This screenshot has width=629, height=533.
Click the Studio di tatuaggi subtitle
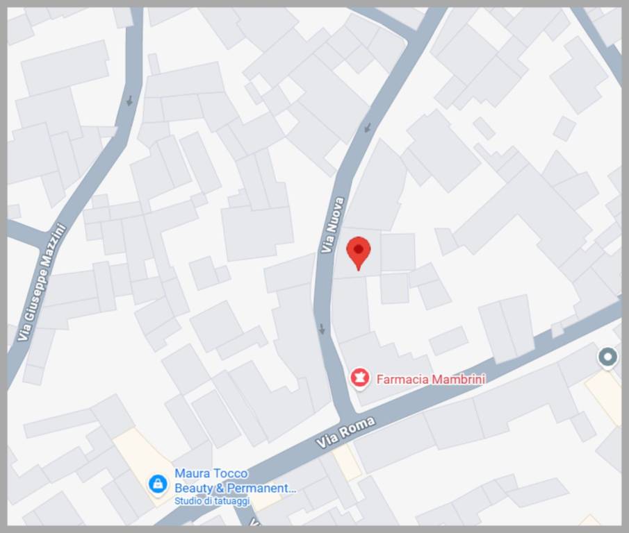212,501
